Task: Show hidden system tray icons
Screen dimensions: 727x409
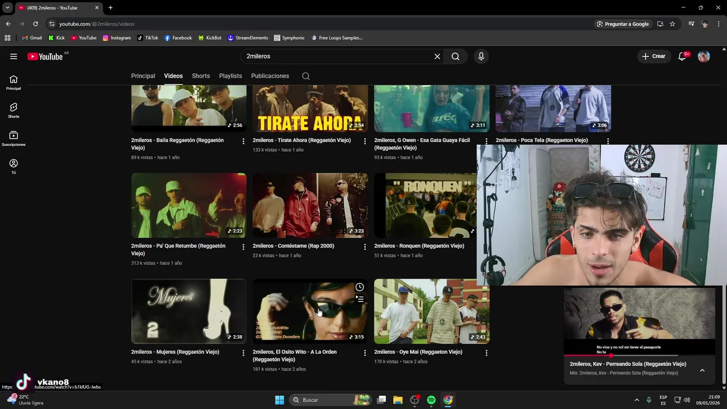Action: (637, 400)
